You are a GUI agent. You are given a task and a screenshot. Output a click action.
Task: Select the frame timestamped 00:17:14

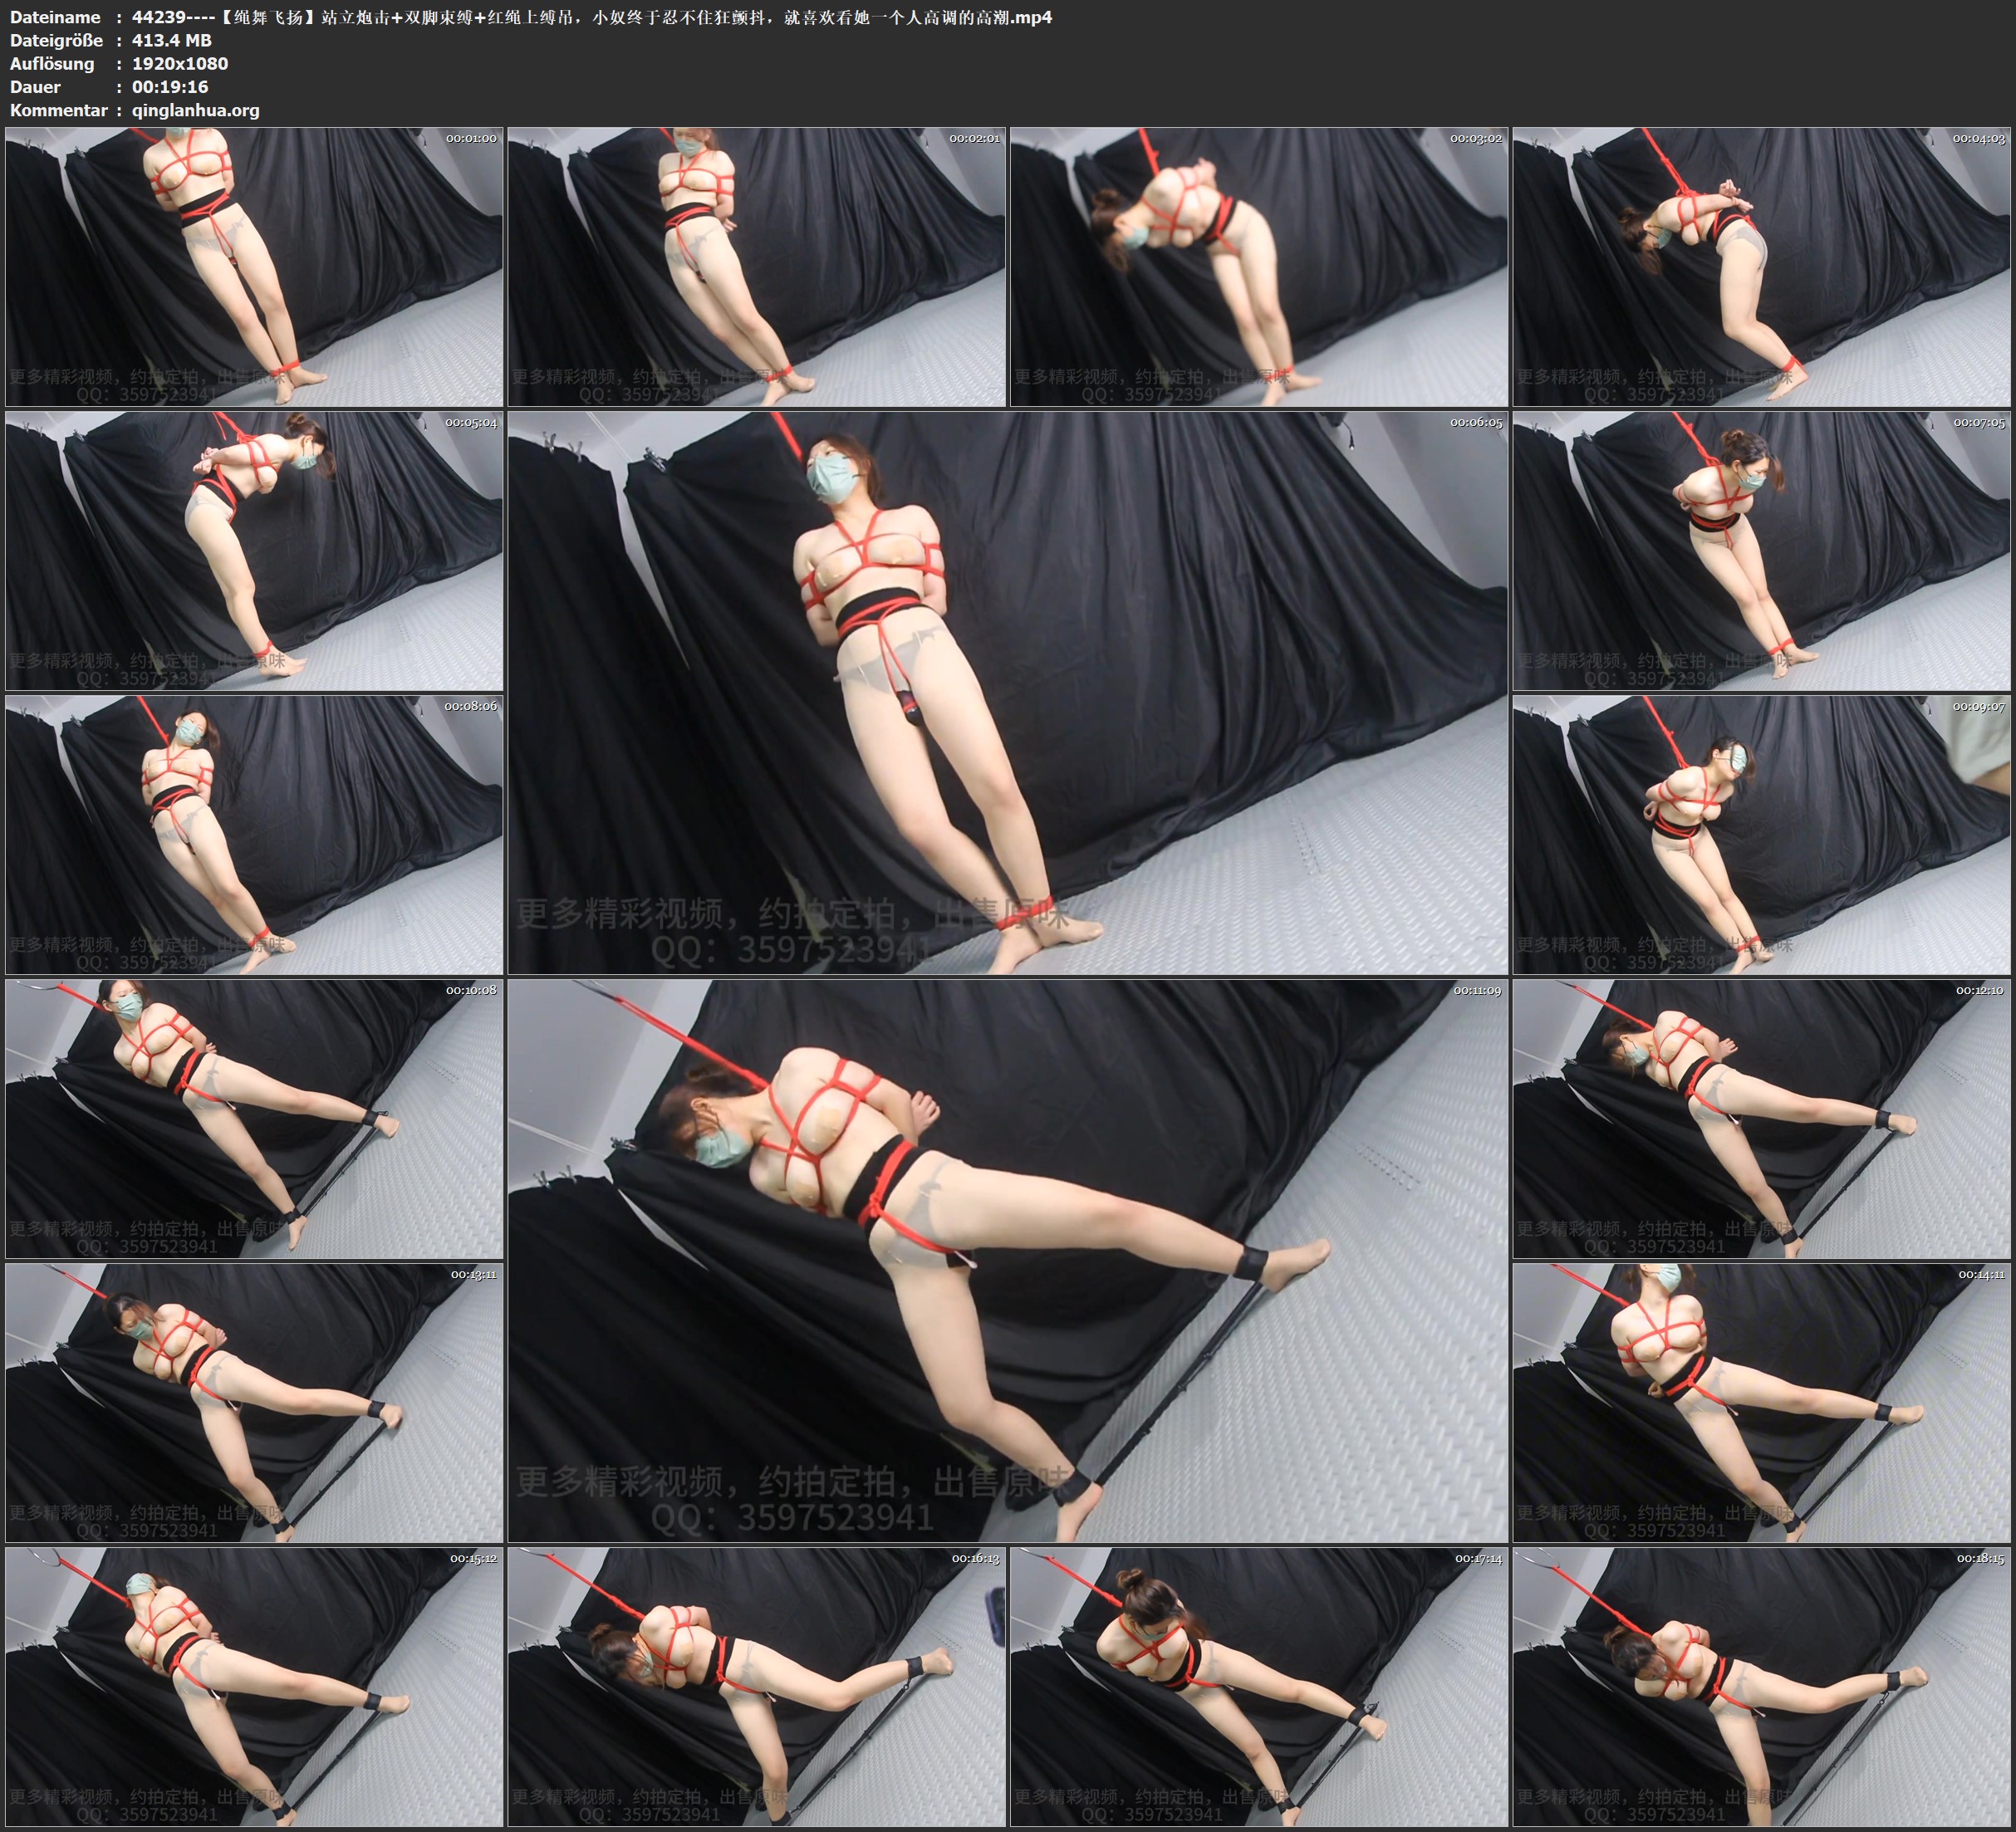pos(1259,1687)
